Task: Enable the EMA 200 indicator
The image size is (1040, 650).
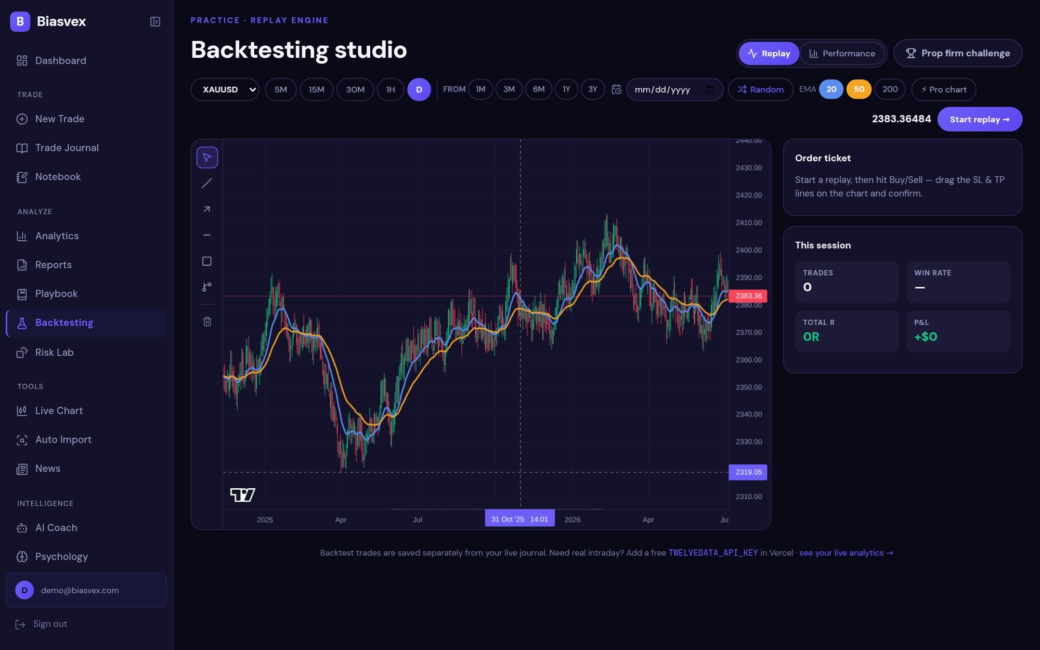Action: [890, 90]
